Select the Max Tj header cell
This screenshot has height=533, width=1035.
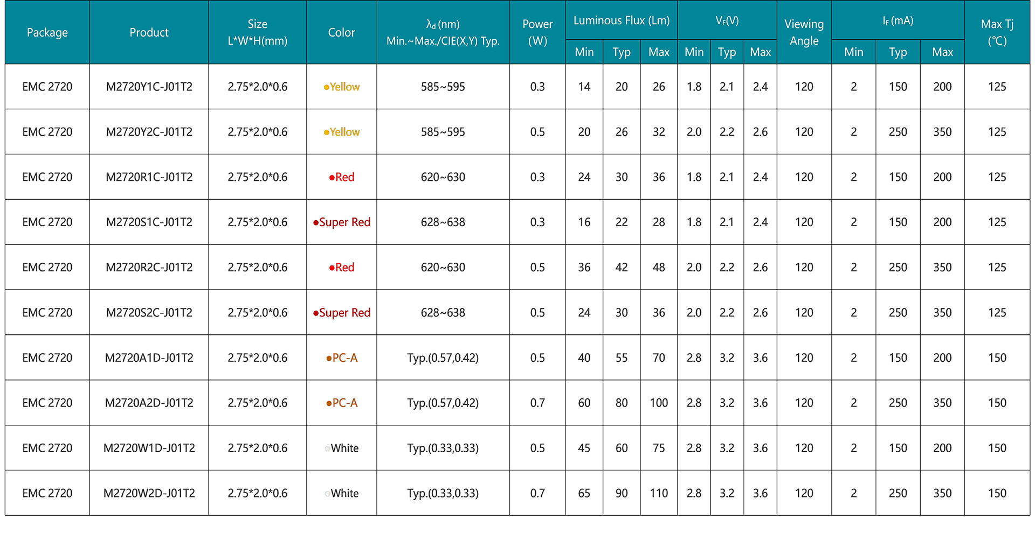[x=997, y=32]
